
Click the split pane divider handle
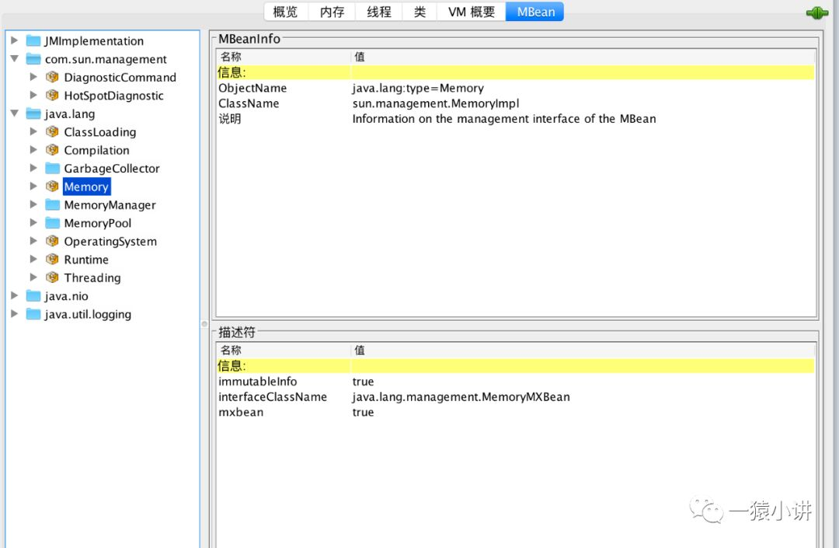pyautogui.click(x=204, y=324)
